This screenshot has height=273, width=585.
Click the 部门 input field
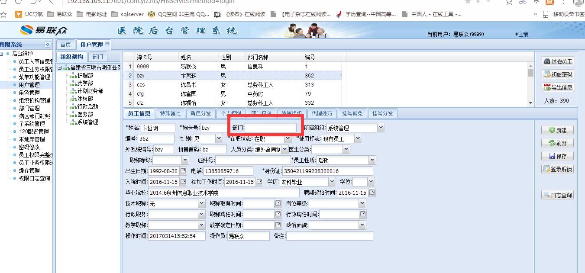[271, 128]
